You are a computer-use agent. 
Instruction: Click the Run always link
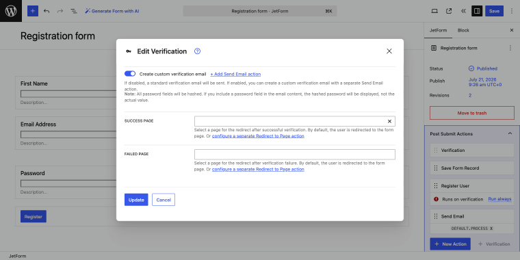tap(499, 199)
